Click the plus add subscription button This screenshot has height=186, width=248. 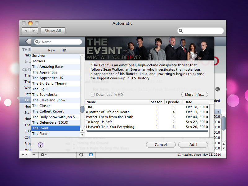(24, 155)
